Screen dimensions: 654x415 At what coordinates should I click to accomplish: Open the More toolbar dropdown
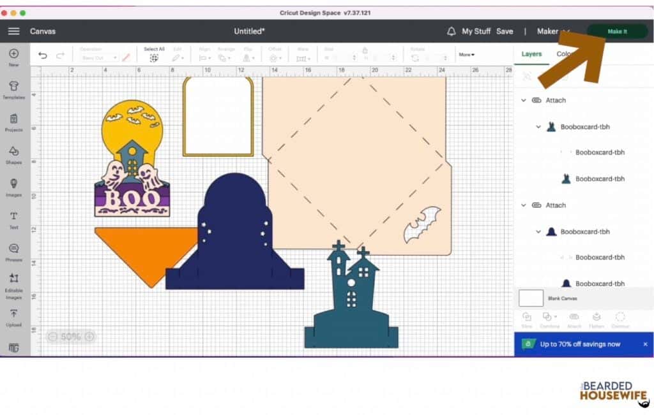(466, 55)
